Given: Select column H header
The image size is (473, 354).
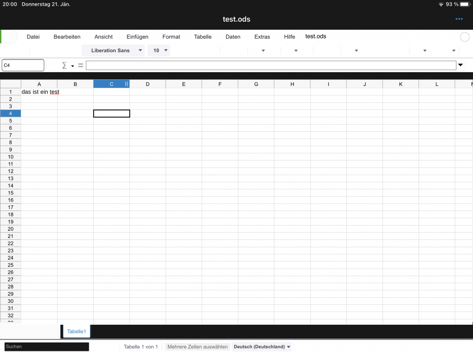Looking at the screenshot, I should click(x=292, y=84).
